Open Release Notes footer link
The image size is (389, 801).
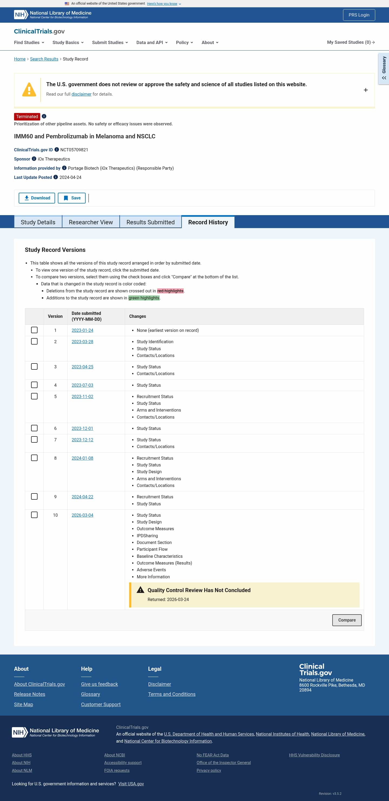point(29,694)
